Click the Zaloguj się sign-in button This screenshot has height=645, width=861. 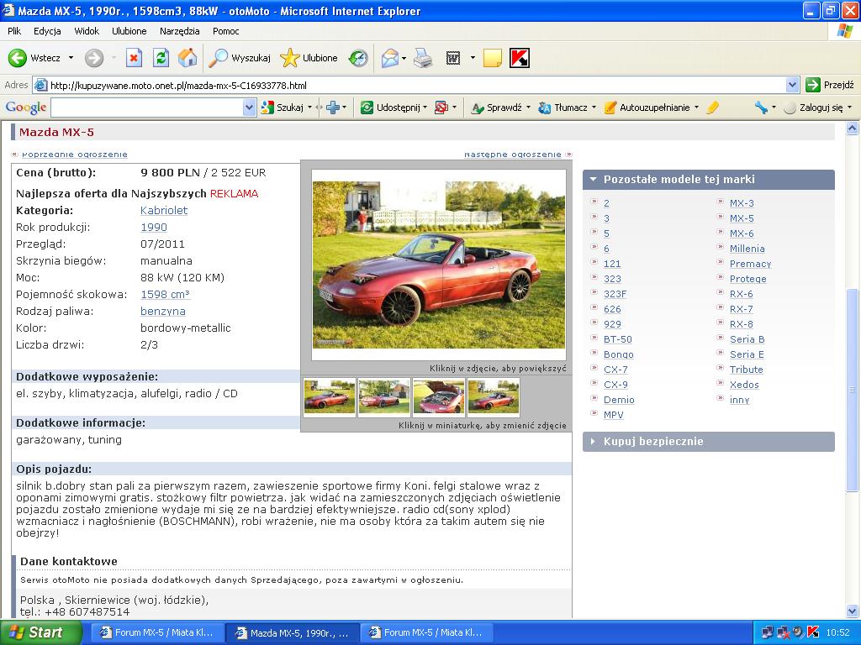point(815,107)
